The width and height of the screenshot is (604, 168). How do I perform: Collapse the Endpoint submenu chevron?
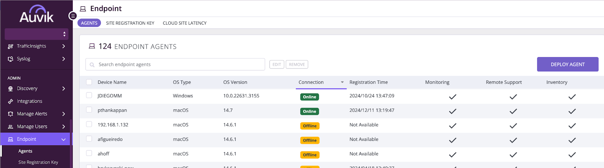tap(63, 139)
